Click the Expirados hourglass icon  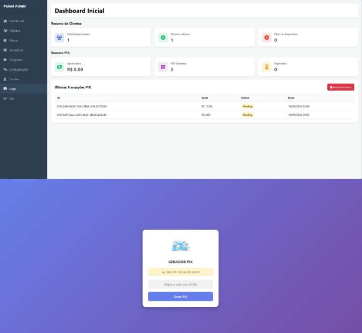coord(267,67)
